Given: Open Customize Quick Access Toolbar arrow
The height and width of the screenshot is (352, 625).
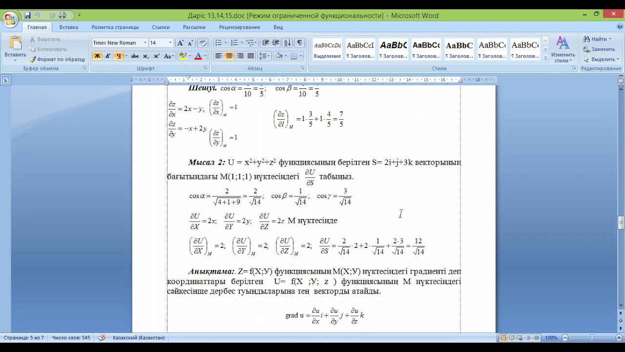Looking at the screenshot, I should [80, 15].
